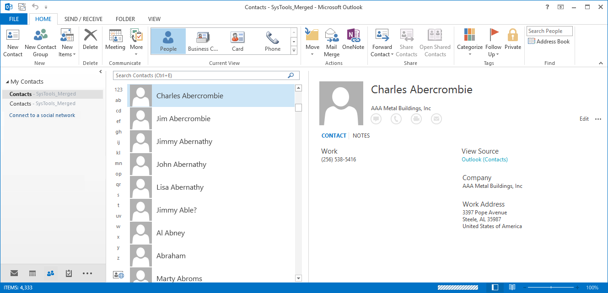Open the Follow Up flag menu
This screenshot has height=293, width=608.
(x=494, y=43)
